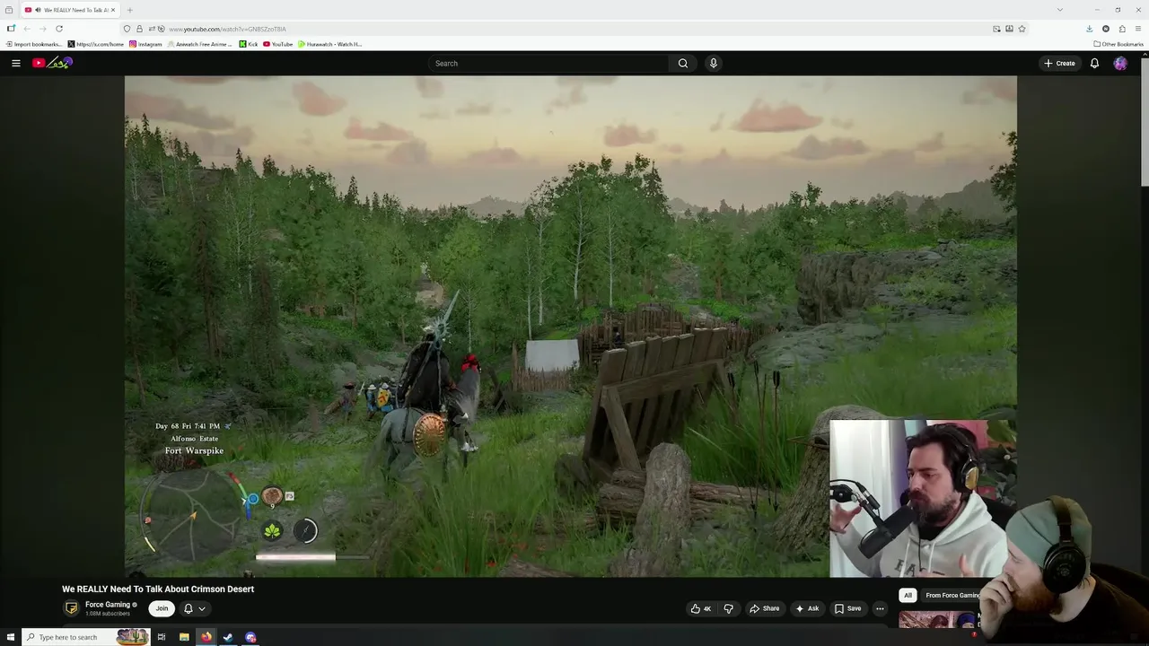Expand the subscription notification dropdown arrow

[x=202, y=608]
